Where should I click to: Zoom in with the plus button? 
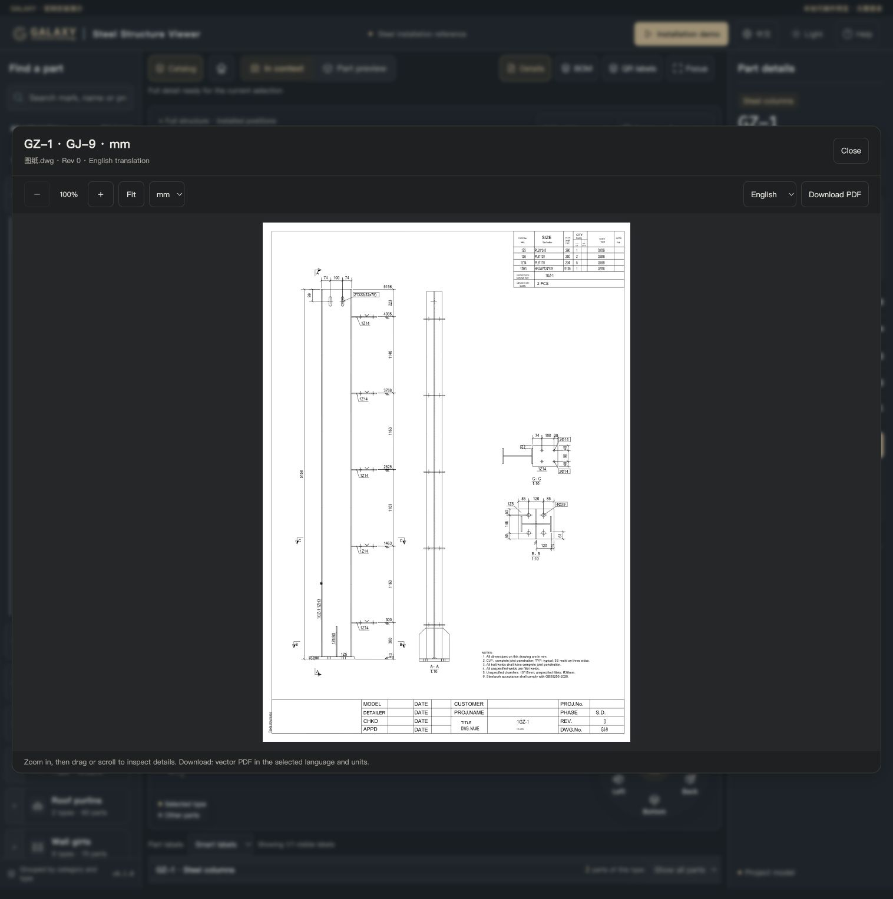point(101,194)
